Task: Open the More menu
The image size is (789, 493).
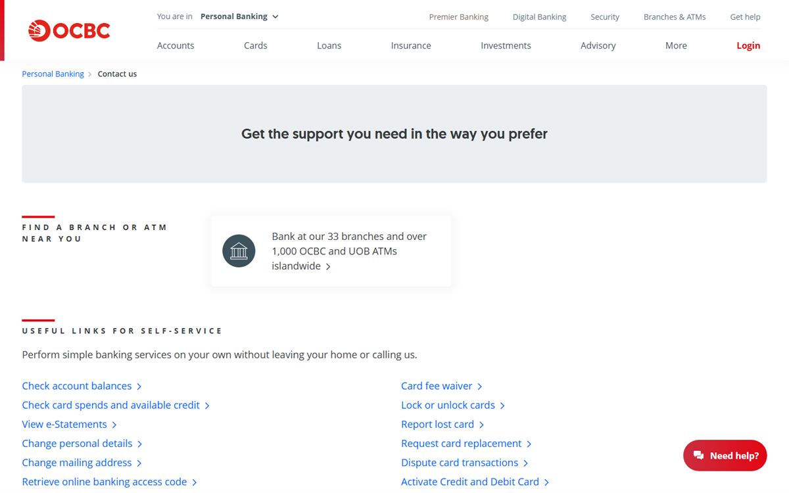Action: [x=676, y=45]
